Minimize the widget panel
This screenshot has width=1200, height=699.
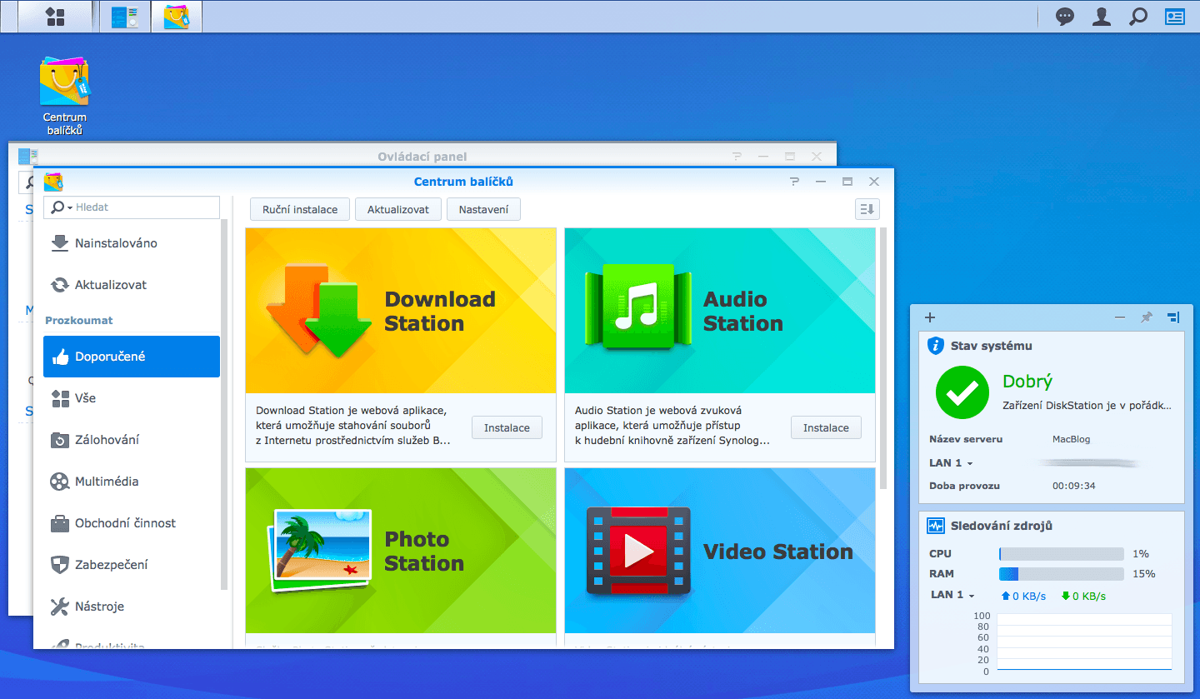(1120, 317)
